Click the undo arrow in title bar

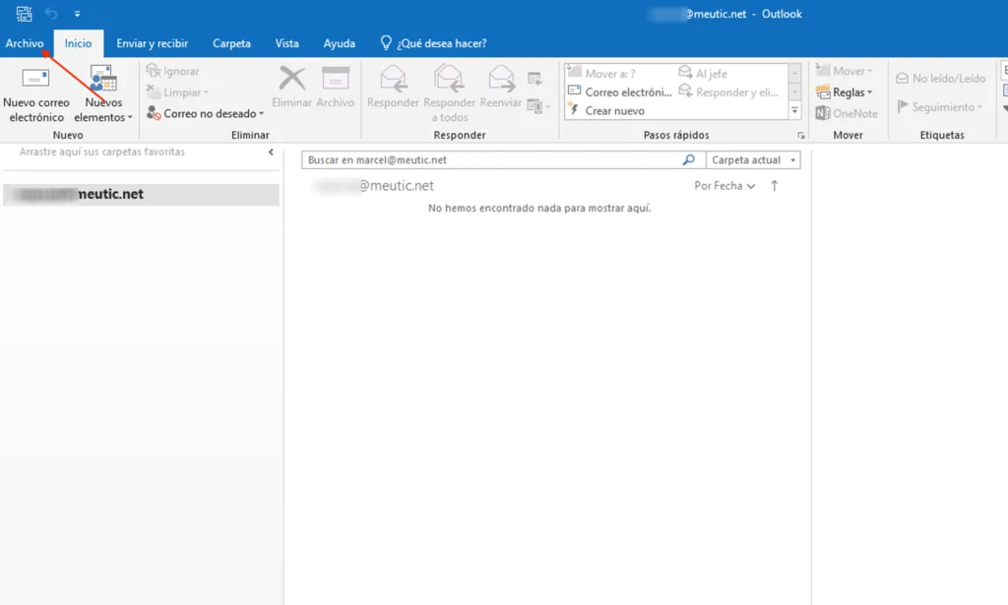pos(51,14)
